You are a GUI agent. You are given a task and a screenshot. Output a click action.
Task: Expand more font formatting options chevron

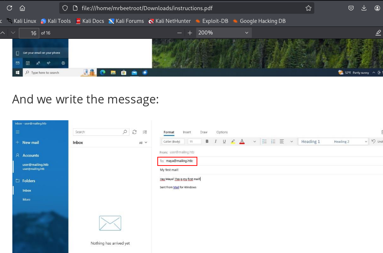click(254, 142)
